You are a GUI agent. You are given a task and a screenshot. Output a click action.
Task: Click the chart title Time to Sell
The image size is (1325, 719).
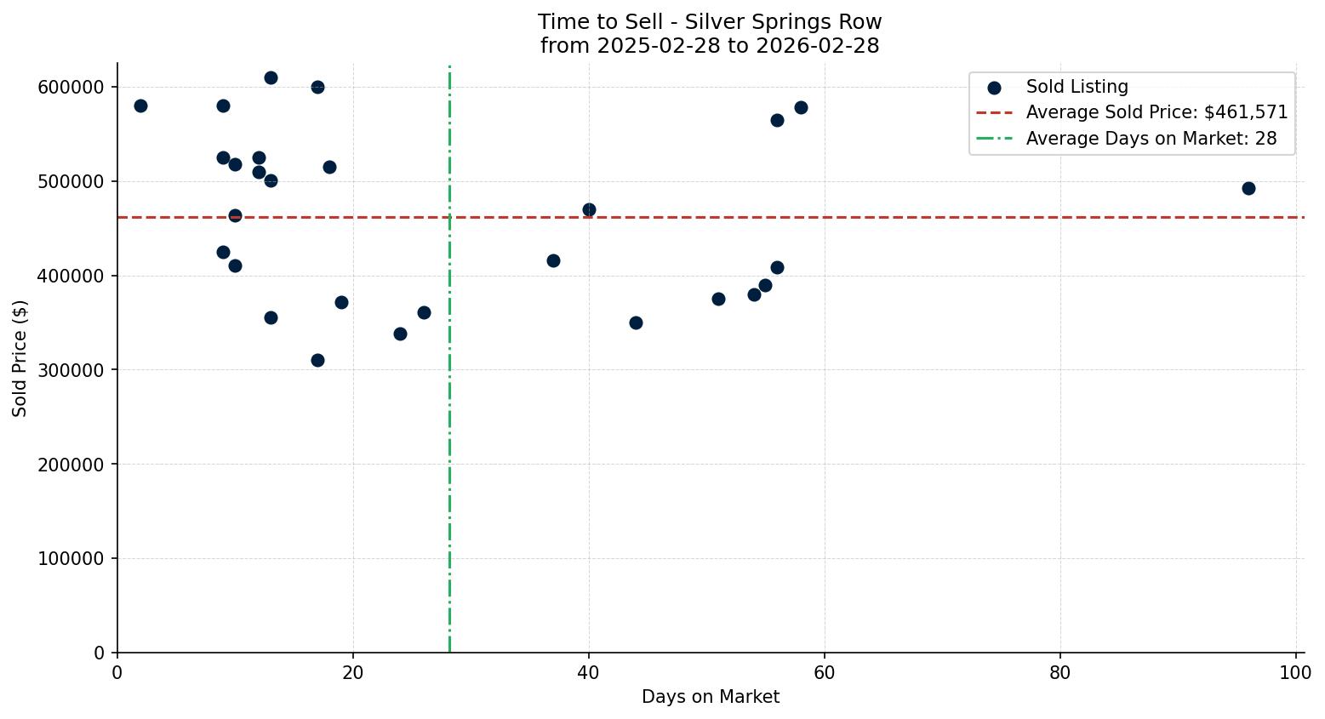pyautogui.click(x=710, y=22)
